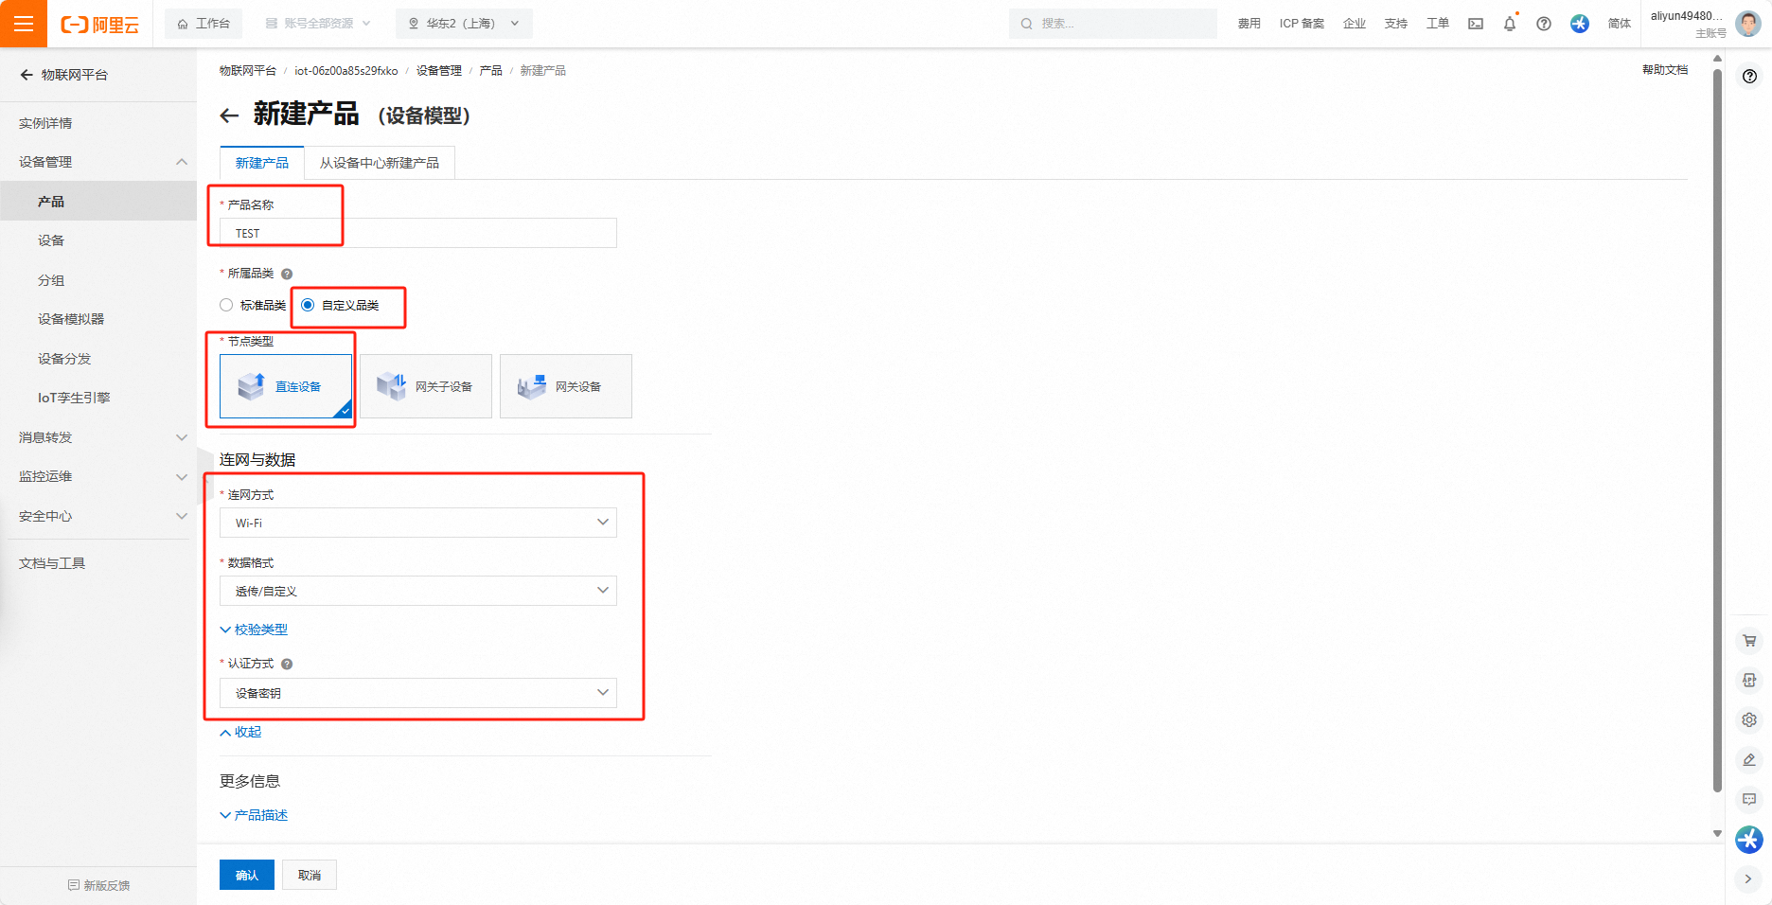Go to 工作台 in the top bar
1772x905 pixels.
point(204,24)
